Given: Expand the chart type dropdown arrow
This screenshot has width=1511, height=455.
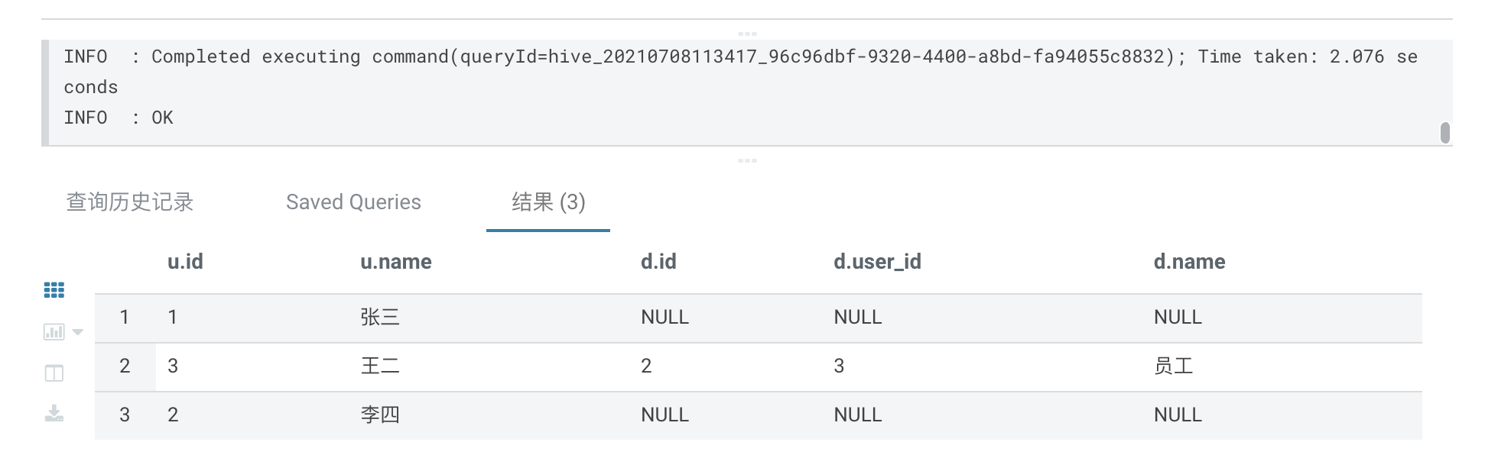Looking at the screenshot, I should [x=77, y=332].
